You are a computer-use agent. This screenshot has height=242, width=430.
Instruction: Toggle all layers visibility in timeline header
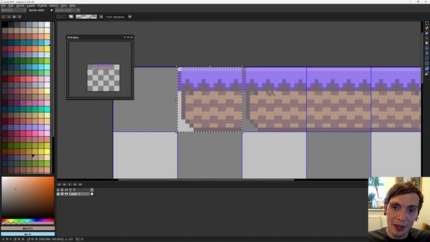[x=58, y=190]
